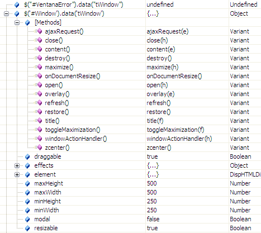The image size is (261, 233).
Task: Click the blue icon beside maxHeight
Action: [x=27, y=183]
